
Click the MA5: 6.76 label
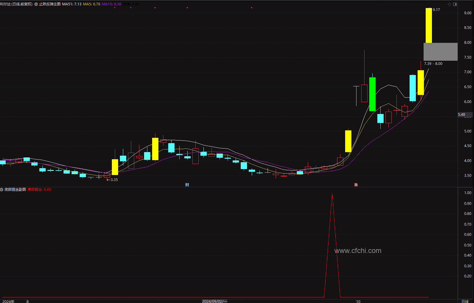point(92,4)
